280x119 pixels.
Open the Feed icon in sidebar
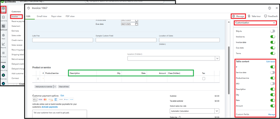click(3, 35)
